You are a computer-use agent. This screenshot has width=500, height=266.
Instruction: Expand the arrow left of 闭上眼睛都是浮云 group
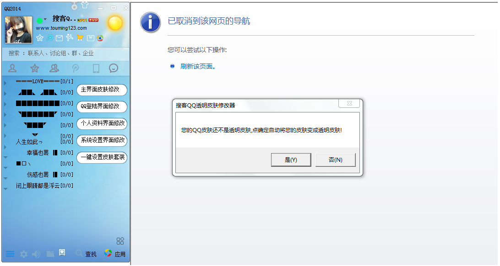[x=5, y=189]
